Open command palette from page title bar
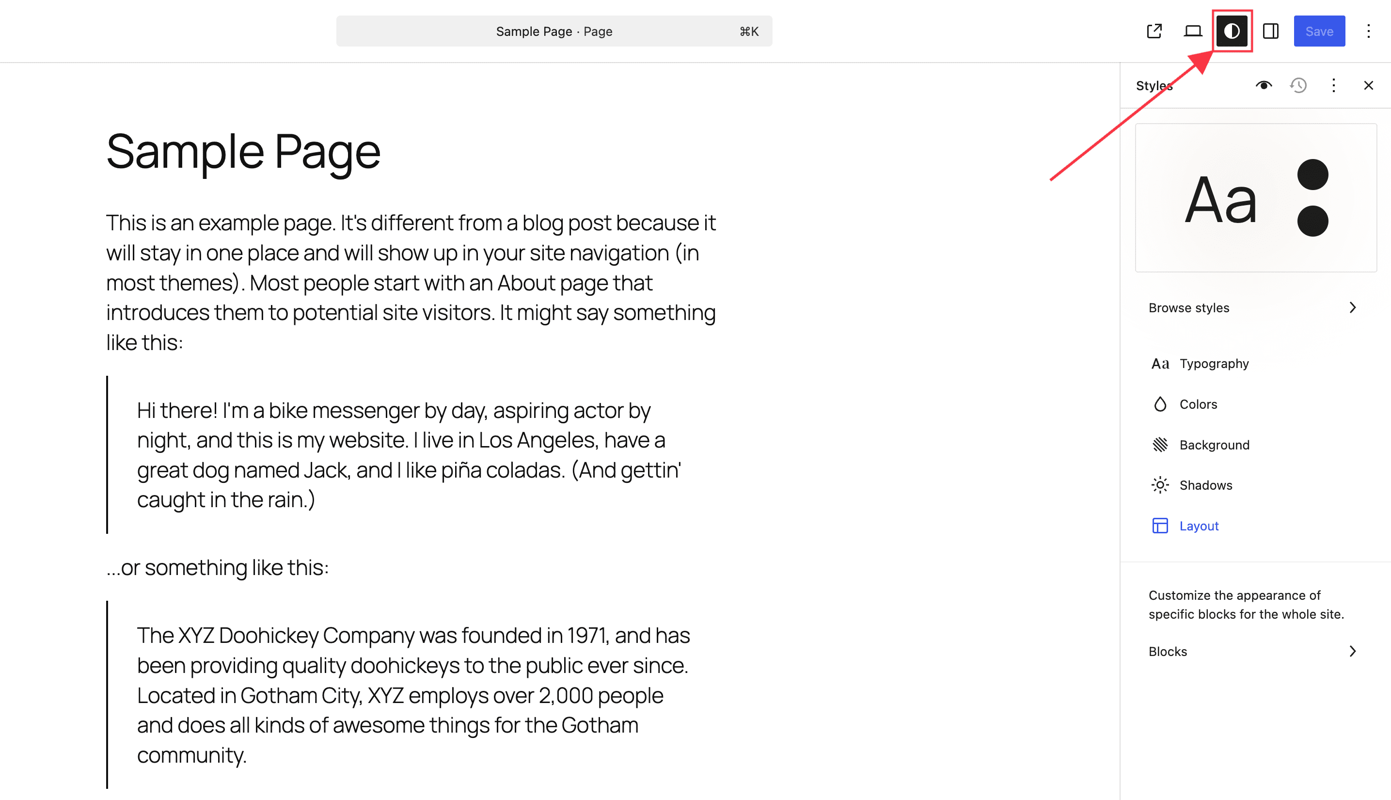 tap(553, 32)
